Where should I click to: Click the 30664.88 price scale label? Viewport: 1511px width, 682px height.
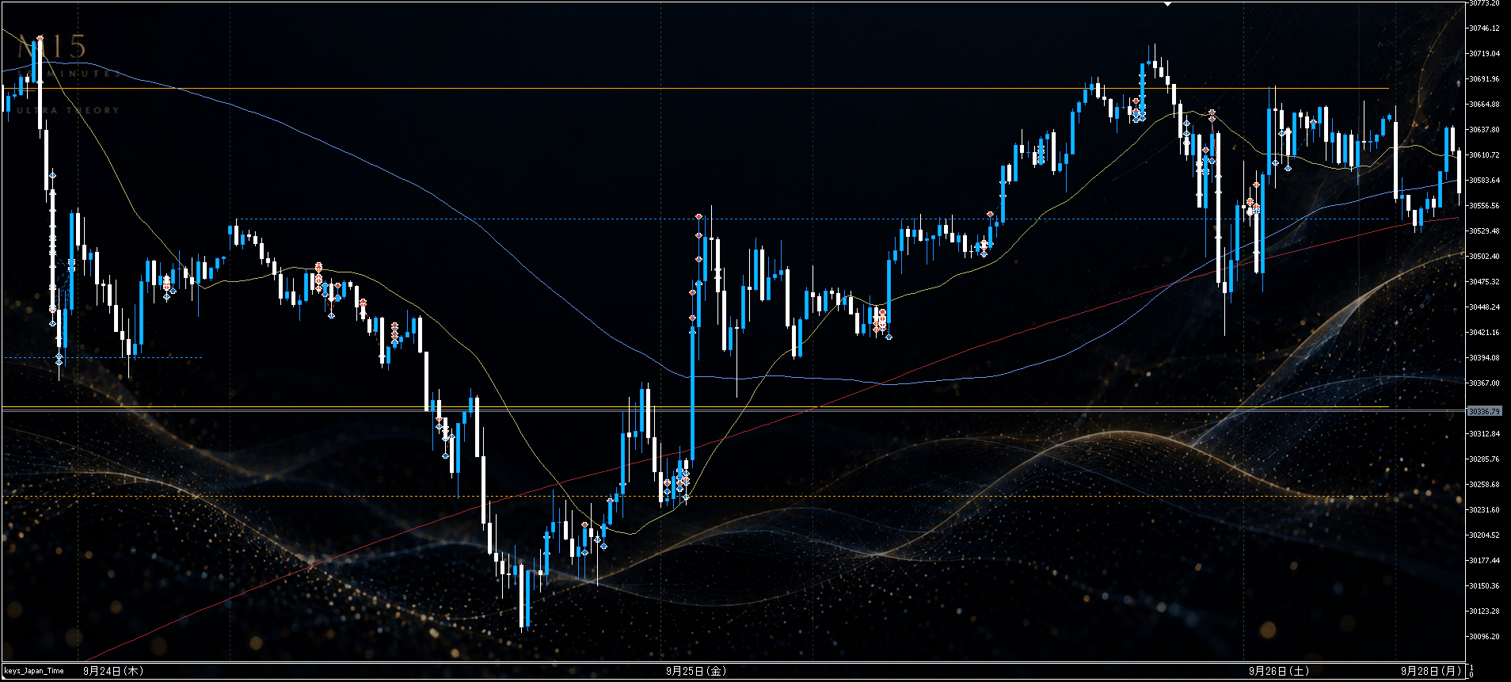[1484, 105]
